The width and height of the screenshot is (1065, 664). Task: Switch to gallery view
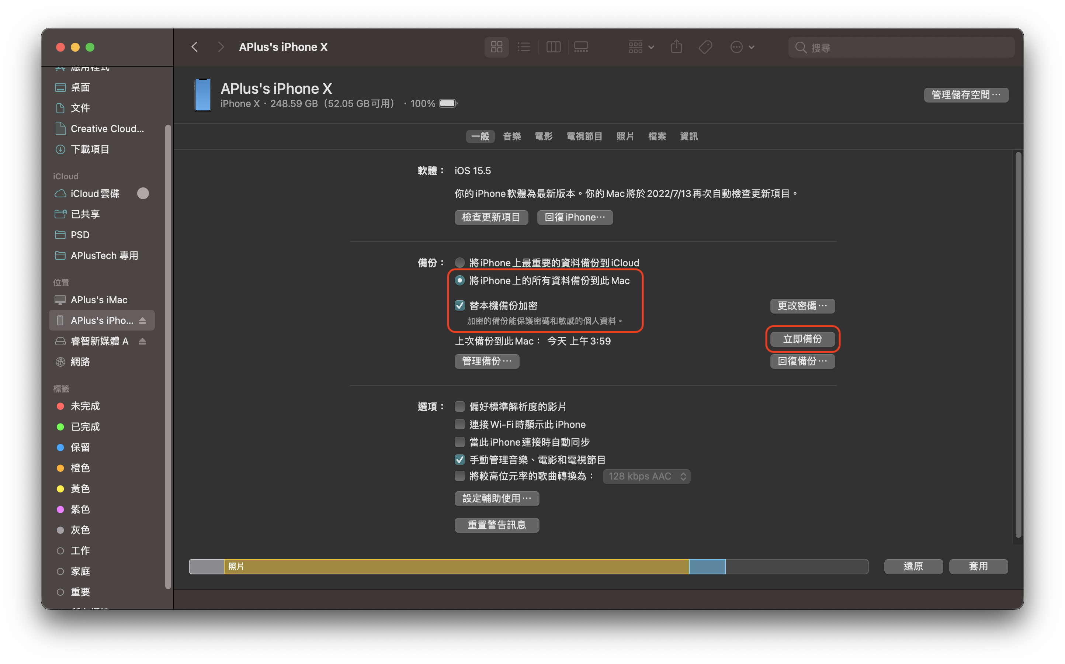581,47
